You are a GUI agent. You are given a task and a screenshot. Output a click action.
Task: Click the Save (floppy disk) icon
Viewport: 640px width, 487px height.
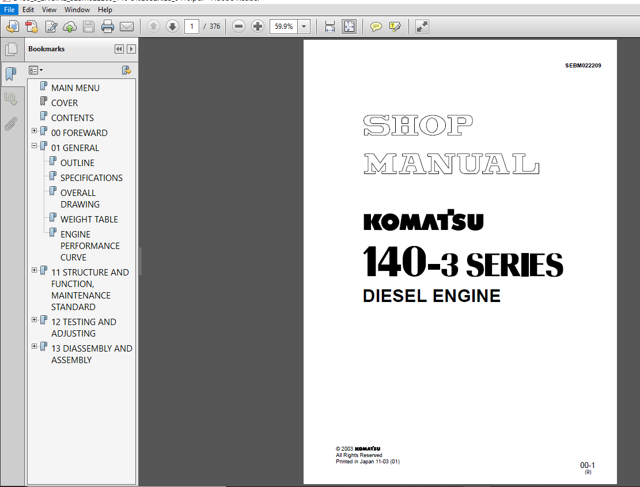click(x=89, y=27)
